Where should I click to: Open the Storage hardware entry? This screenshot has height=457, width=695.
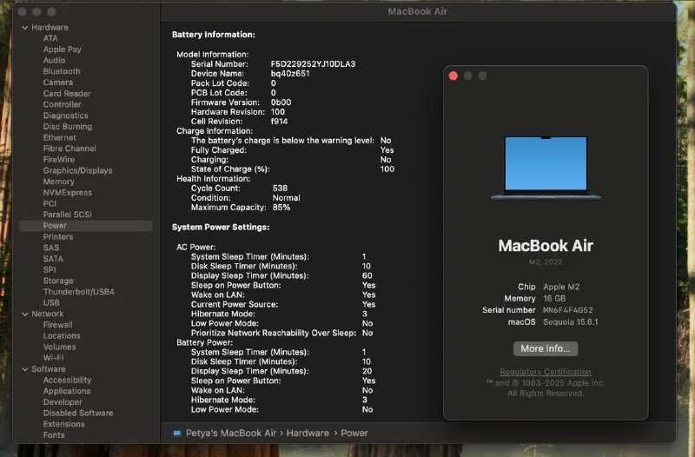click(58, 281)
